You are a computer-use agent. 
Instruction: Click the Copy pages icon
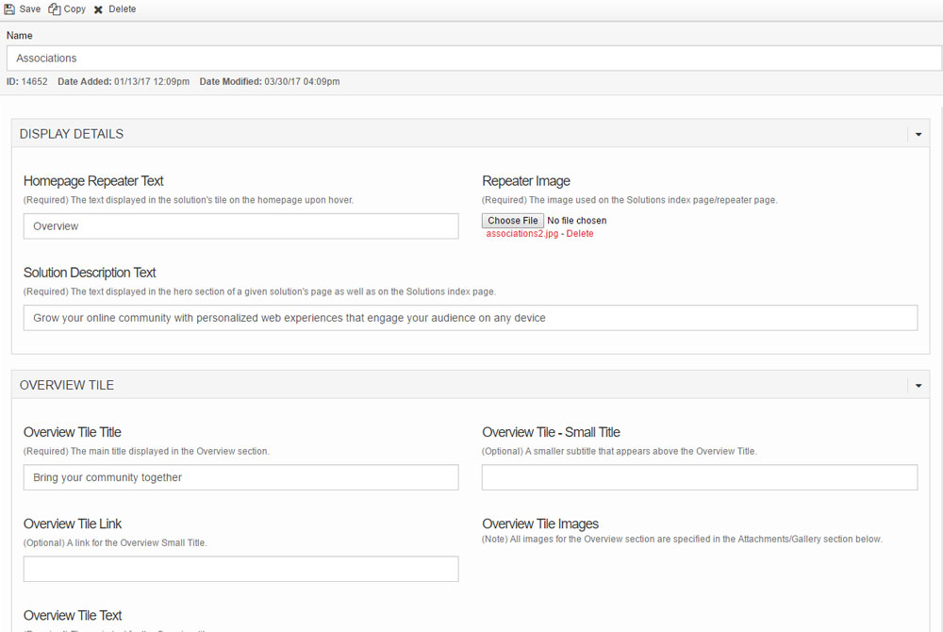point(55,9)
